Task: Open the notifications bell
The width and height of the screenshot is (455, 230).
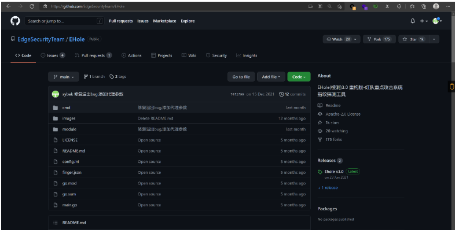Action: pos(413,21)
